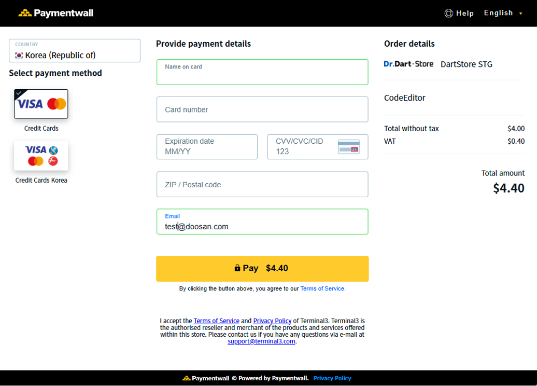Click the Help lifebuoy icon
The width and height of the screenshot is (537, 386).
(449, 13)
